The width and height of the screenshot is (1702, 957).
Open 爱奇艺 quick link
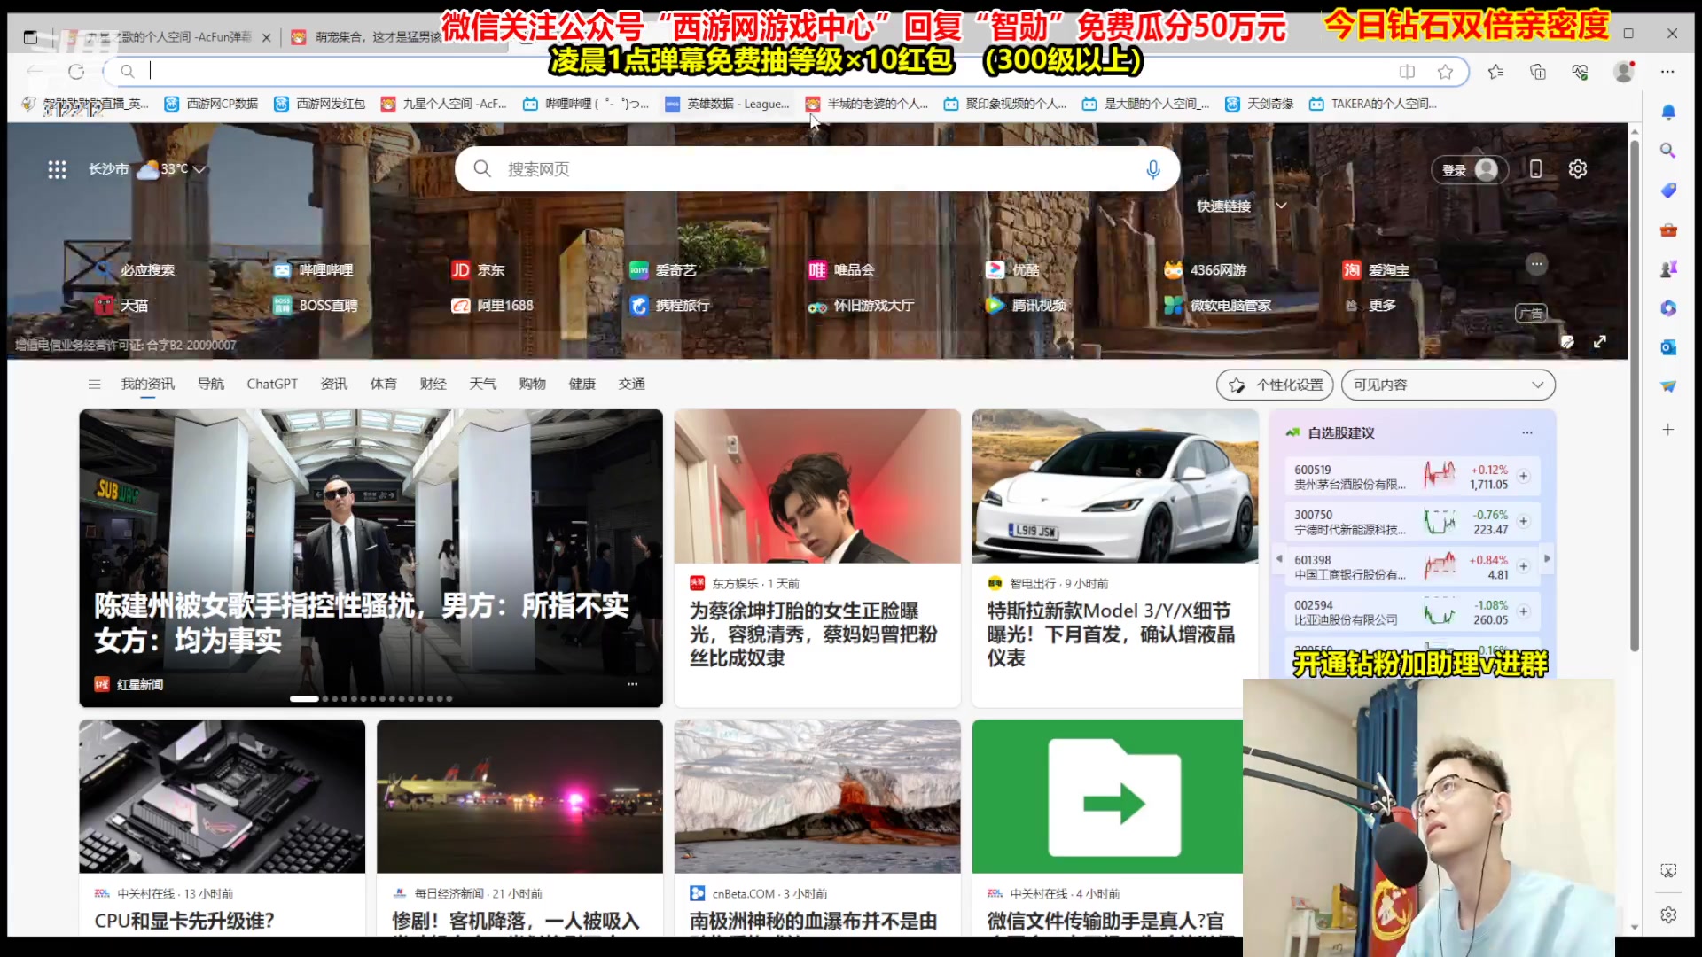click(x=663, y=270)
